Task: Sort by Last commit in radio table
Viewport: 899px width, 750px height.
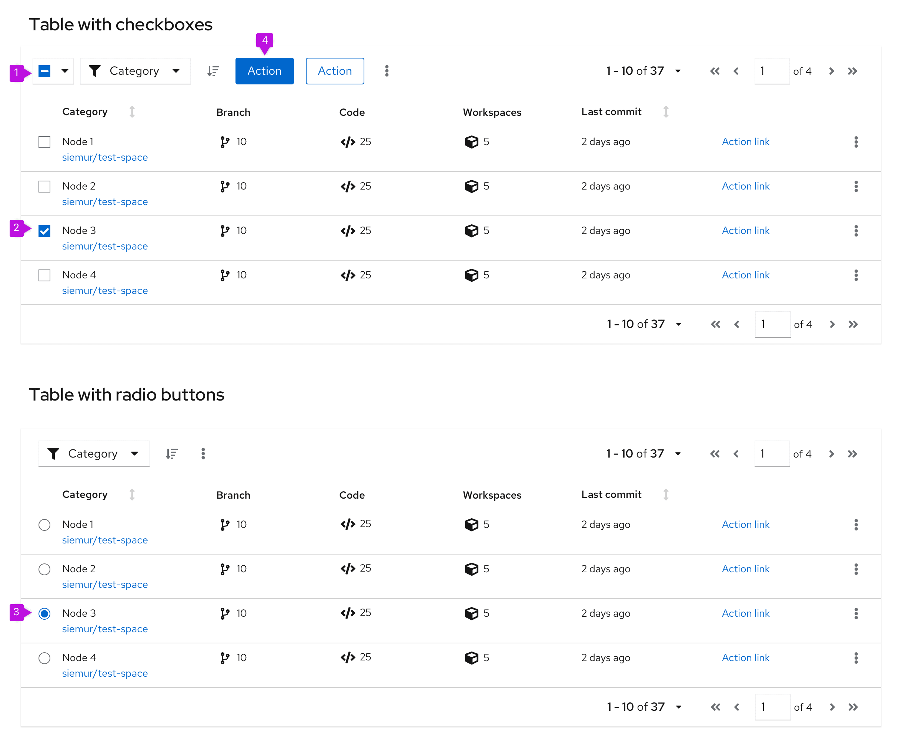Action: (666, 495)
